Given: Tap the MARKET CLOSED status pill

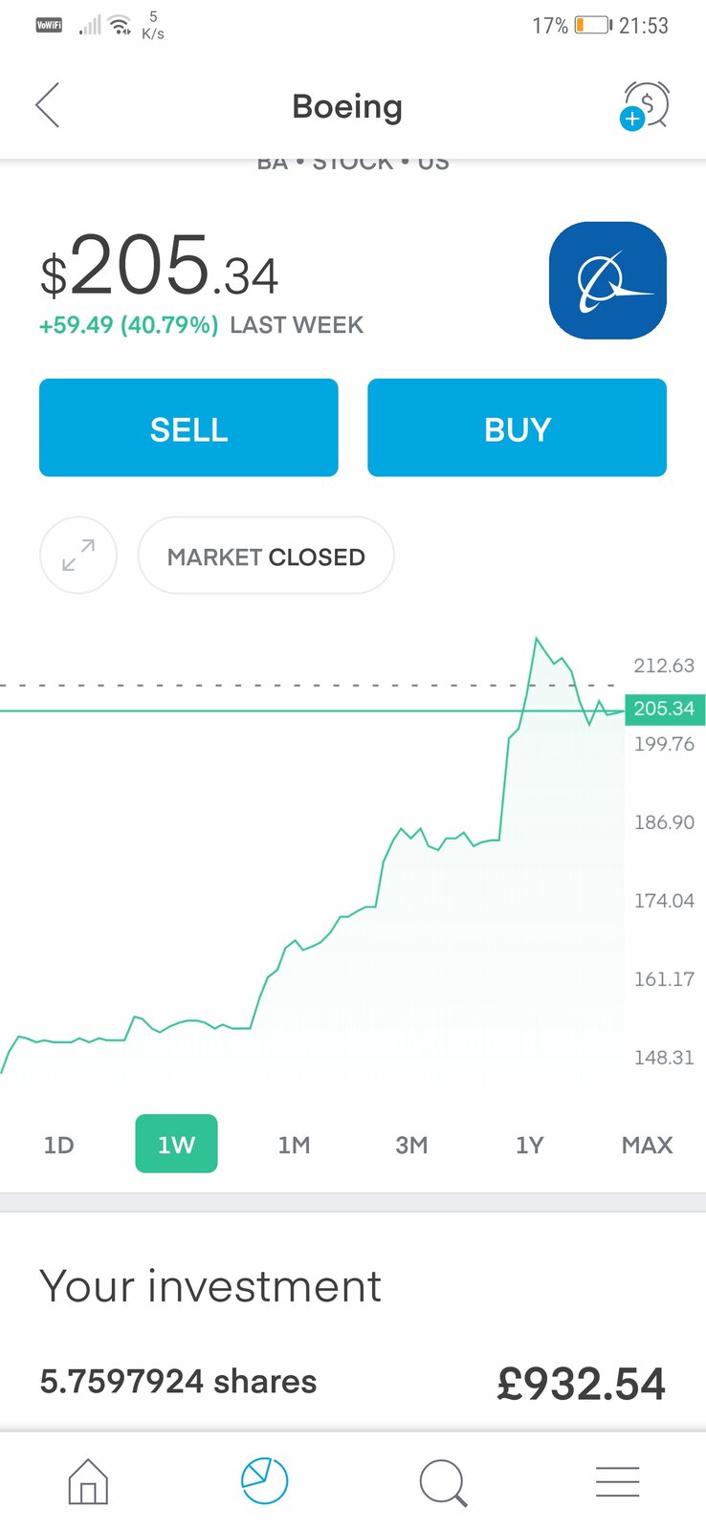Looking at the screenshot, I should click(x=266, y=557).
